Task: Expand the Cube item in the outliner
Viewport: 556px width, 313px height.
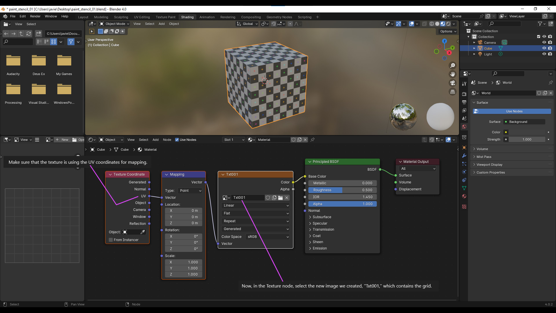Action: point(474,48)
